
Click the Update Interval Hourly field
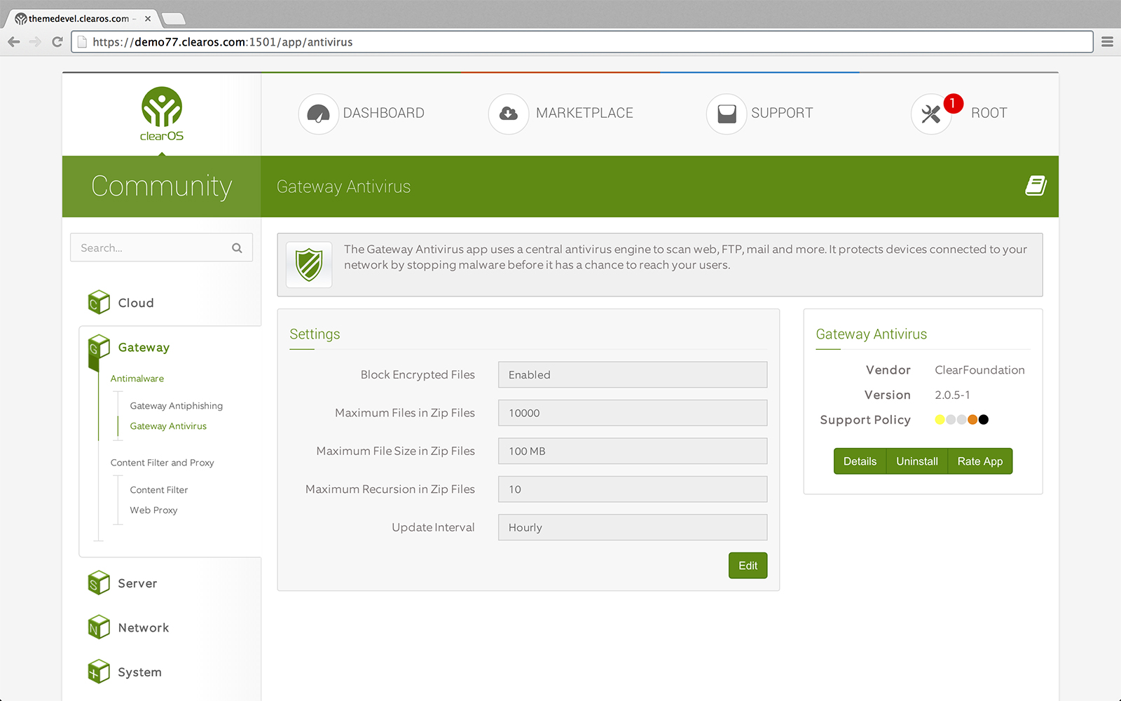click(x=633, y=527)
